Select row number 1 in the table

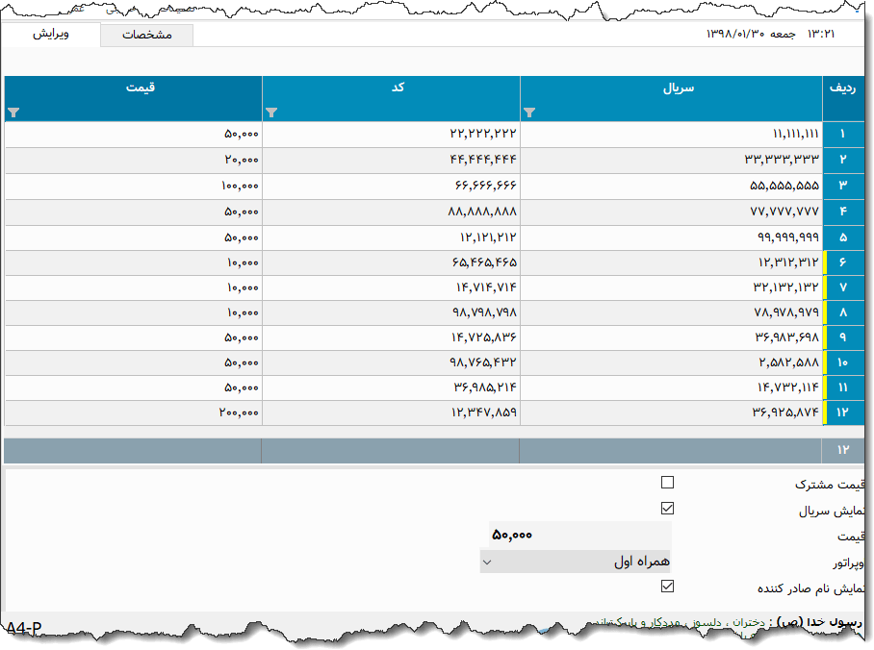(842, 135)
